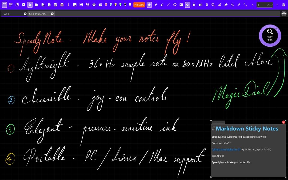Insert a picture with the image icon
The width and height of the screenshot is (288, 180).
pos(75,5)
